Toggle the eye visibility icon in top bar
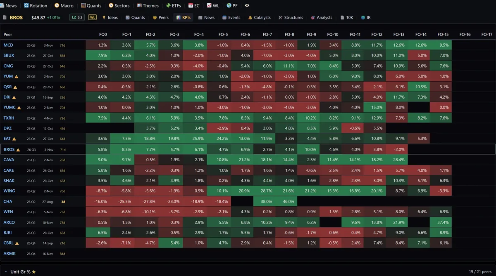 point(247,6)
